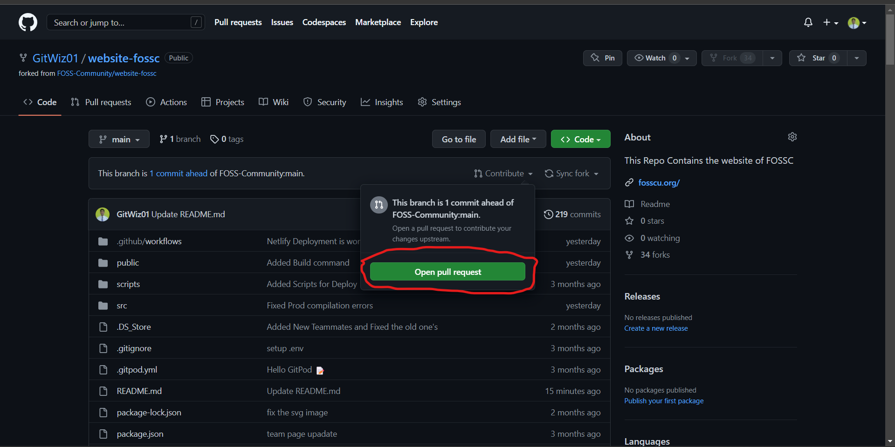
Task: Switch to the repository Pull requests tab
Action: coord(101,102)
